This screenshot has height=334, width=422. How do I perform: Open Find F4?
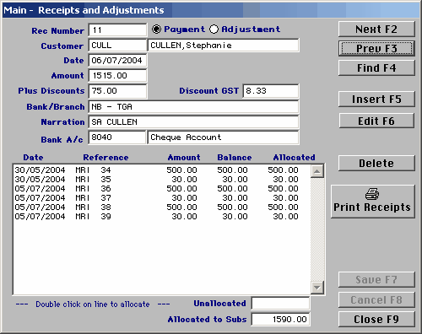(376, 68)
